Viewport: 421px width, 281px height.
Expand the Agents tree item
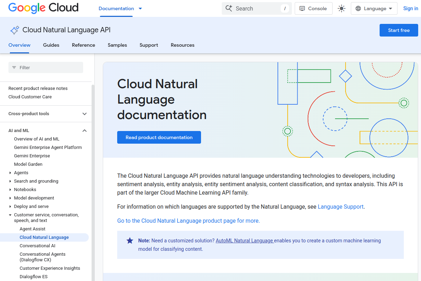pos(10,173)
